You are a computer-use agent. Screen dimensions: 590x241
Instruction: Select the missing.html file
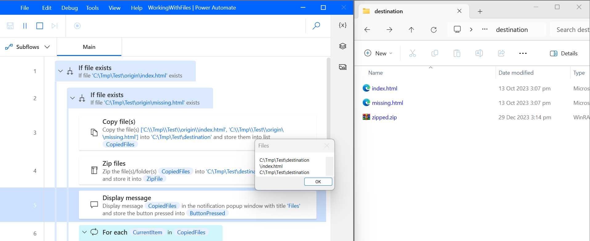387,103
